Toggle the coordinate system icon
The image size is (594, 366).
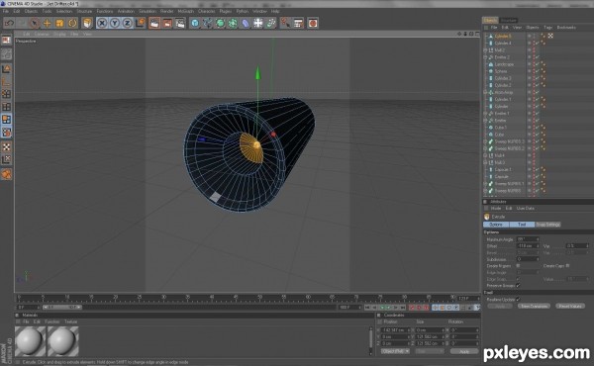141,23
